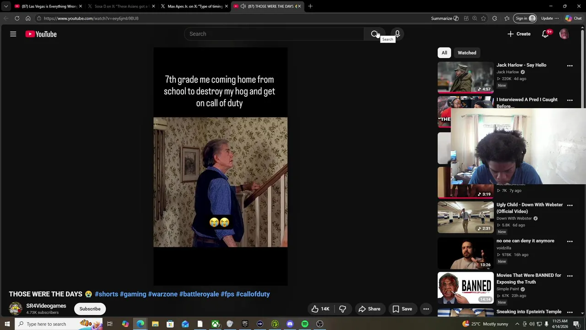
Task: Open Jack Harlow Say Hello thumbnail
Action: click(466, 77)
